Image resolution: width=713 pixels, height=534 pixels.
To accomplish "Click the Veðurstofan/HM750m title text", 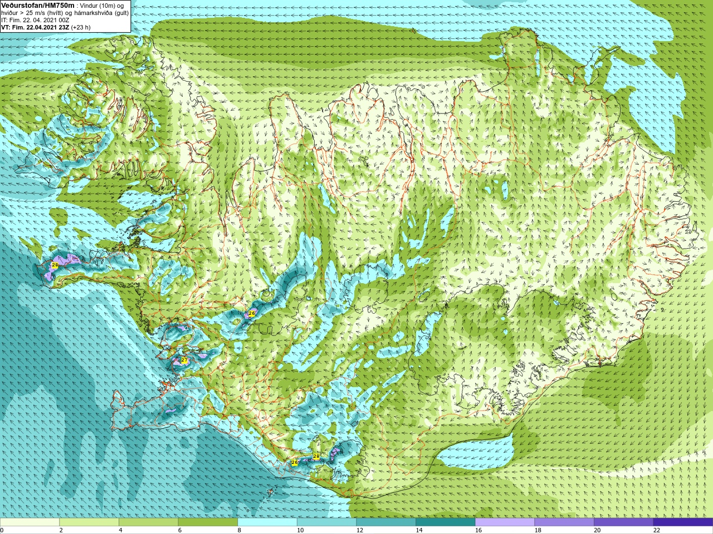I will tap(37, 5).
